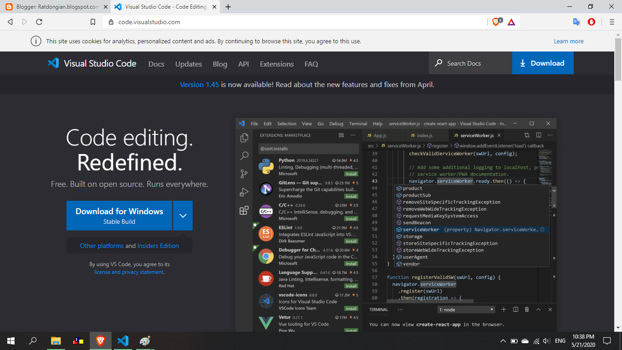The width and height of the screenshot is (622, 350).
Task: Open the Blog navigation link
Action: click(x=220, y=64)
